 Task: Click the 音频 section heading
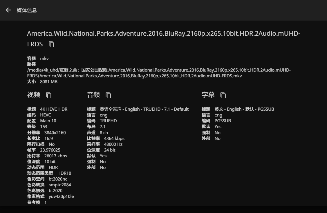click(x=93, y=95)
